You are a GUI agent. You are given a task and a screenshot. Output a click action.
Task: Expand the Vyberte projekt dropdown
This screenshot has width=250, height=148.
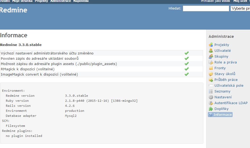point(240,8)
